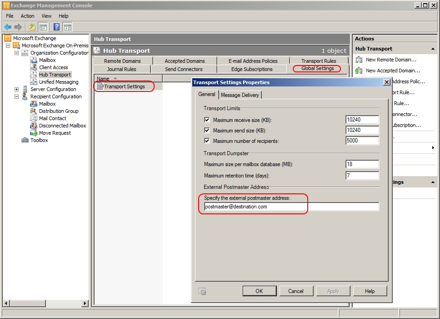Click the Disconnected Mailbox icon

tap(34, 126)
